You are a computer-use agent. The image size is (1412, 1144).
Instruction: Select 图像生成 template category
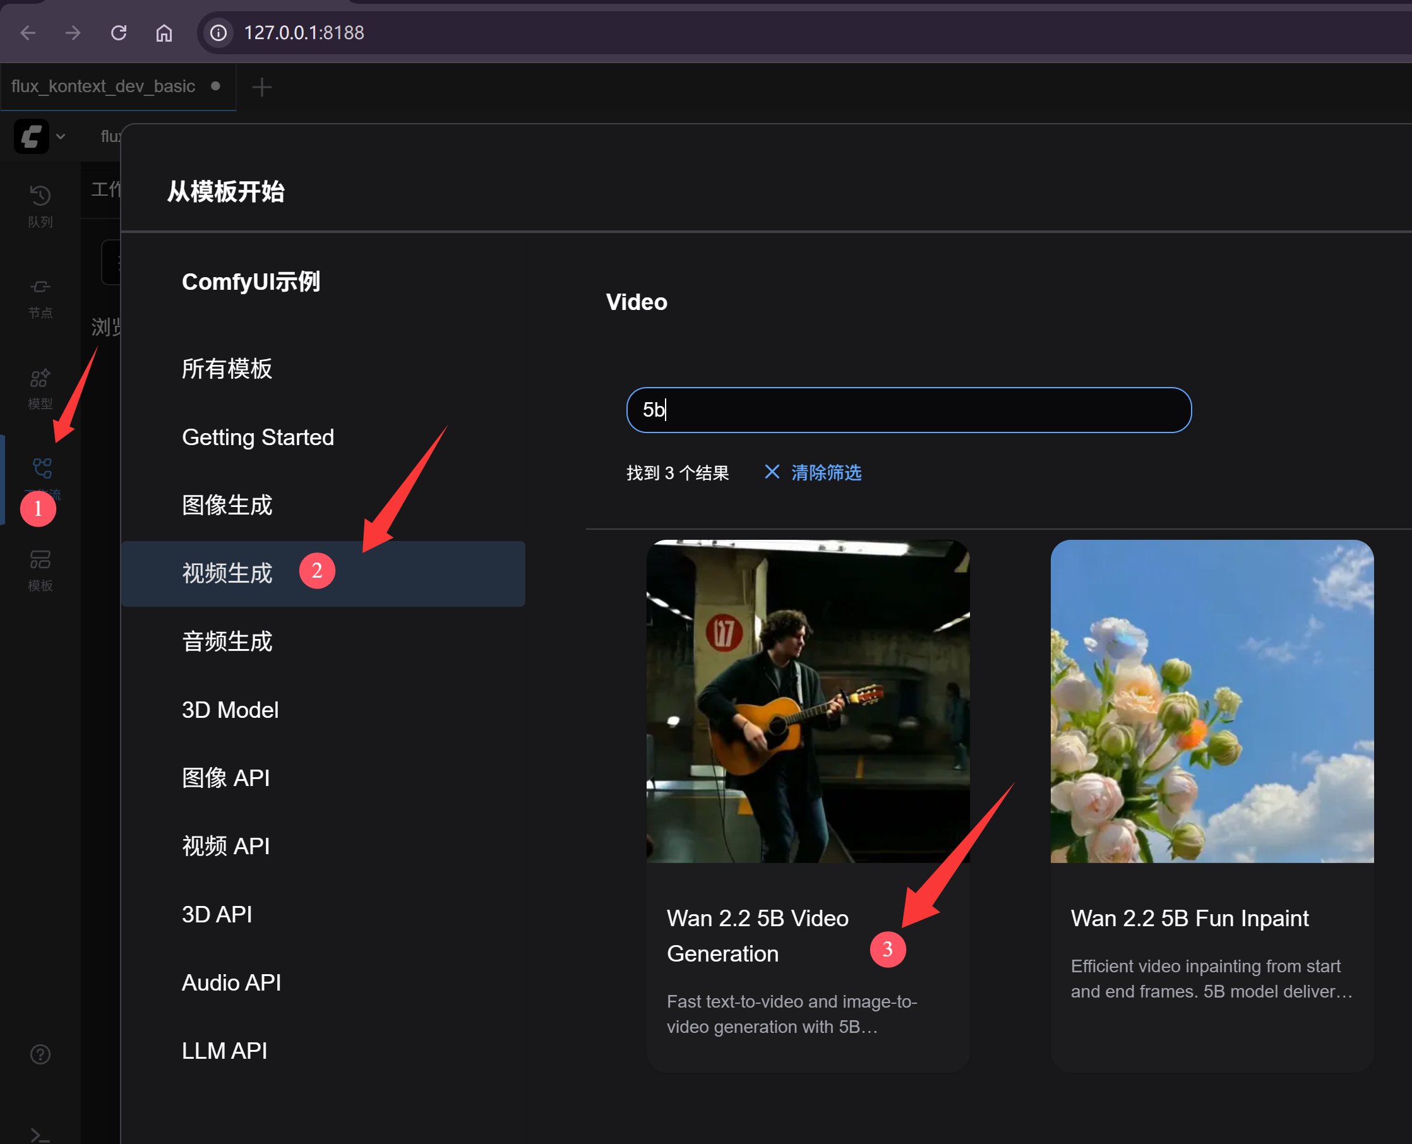point(227,506)
